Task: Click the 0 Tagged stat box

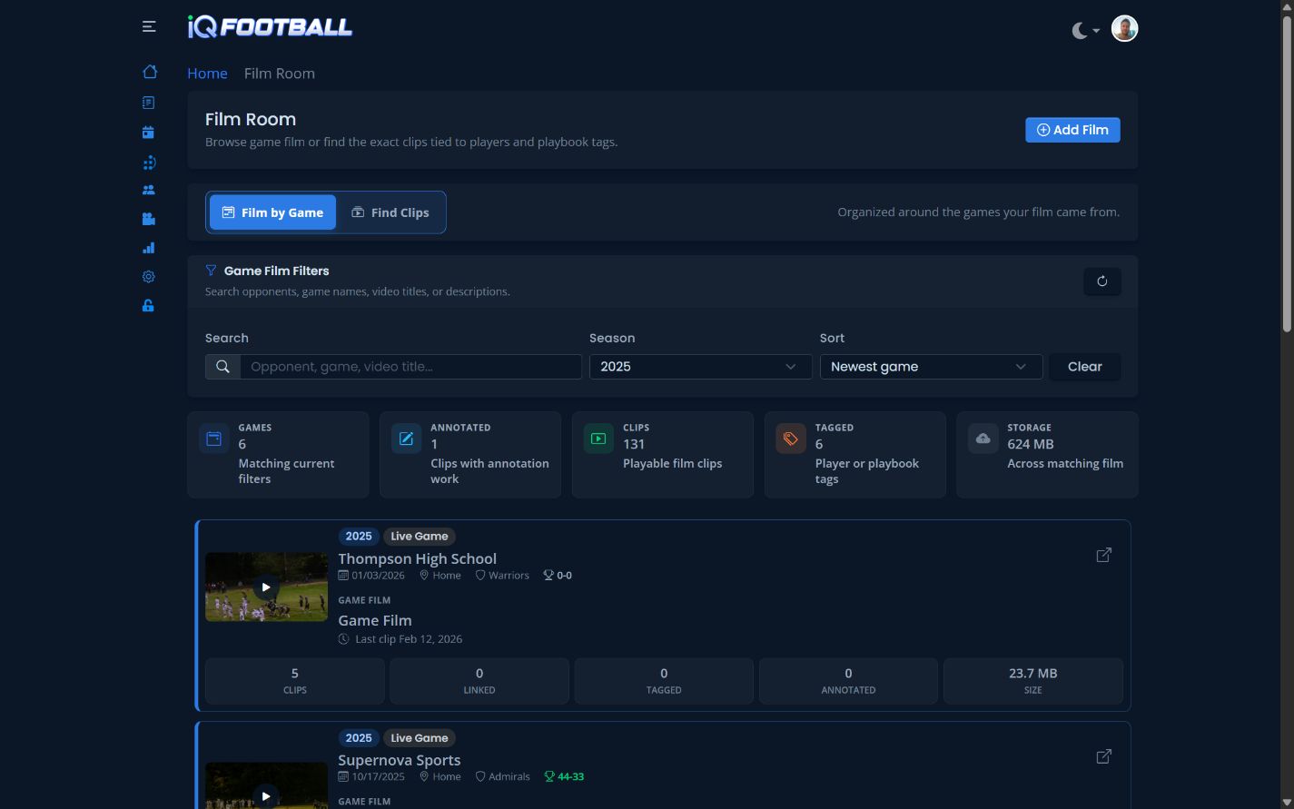Action: [664, 681]
